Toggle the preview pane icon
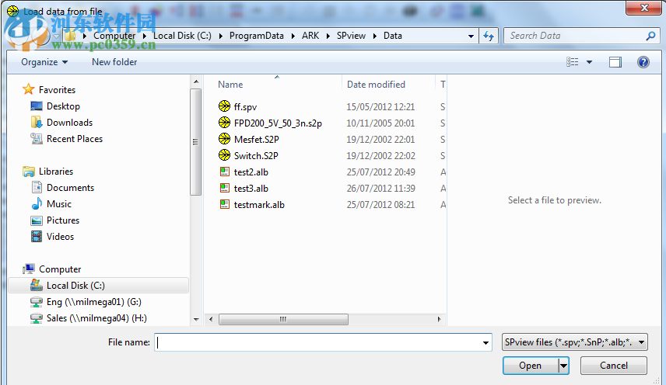The width and height of the screenshot is (666, 385). [615, 62]
